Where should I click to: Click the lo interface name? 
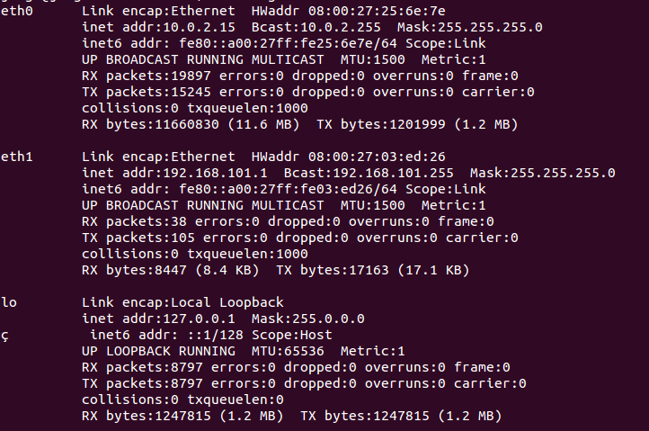pos(8,302)
